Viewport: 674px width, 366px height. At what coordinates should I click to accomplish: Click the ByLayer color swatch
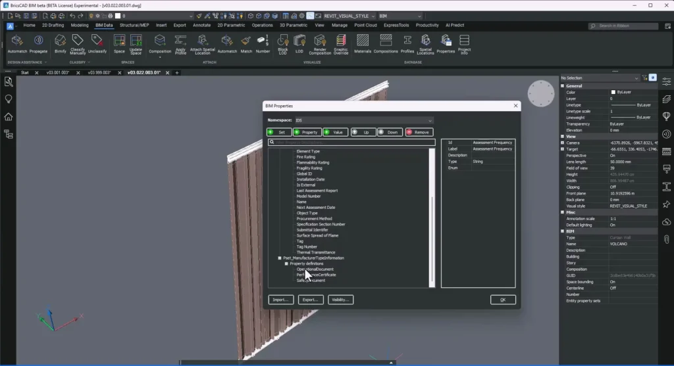(x=613, y=92)
